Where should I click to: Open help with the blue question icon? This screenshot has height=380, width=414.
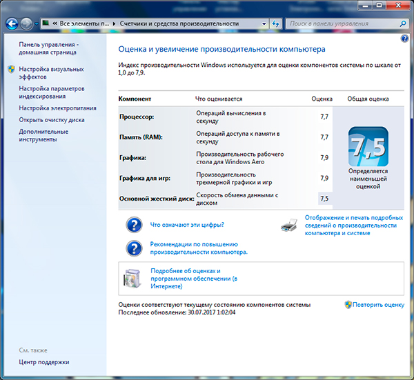[404, 39]
